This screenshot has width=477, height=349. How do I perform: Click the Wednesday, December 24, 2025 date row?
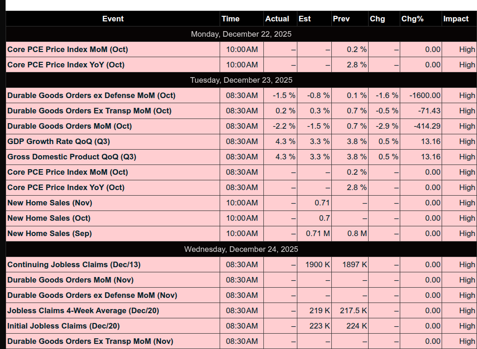(x=241, y=249)
